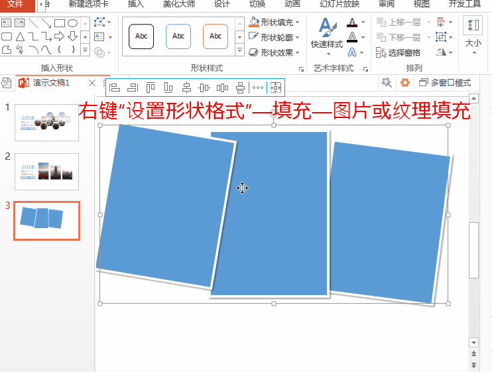This screenshot has width=492, height=372.
Task: Click align right in floating toolbar
Action: click(x=133, y=88)
